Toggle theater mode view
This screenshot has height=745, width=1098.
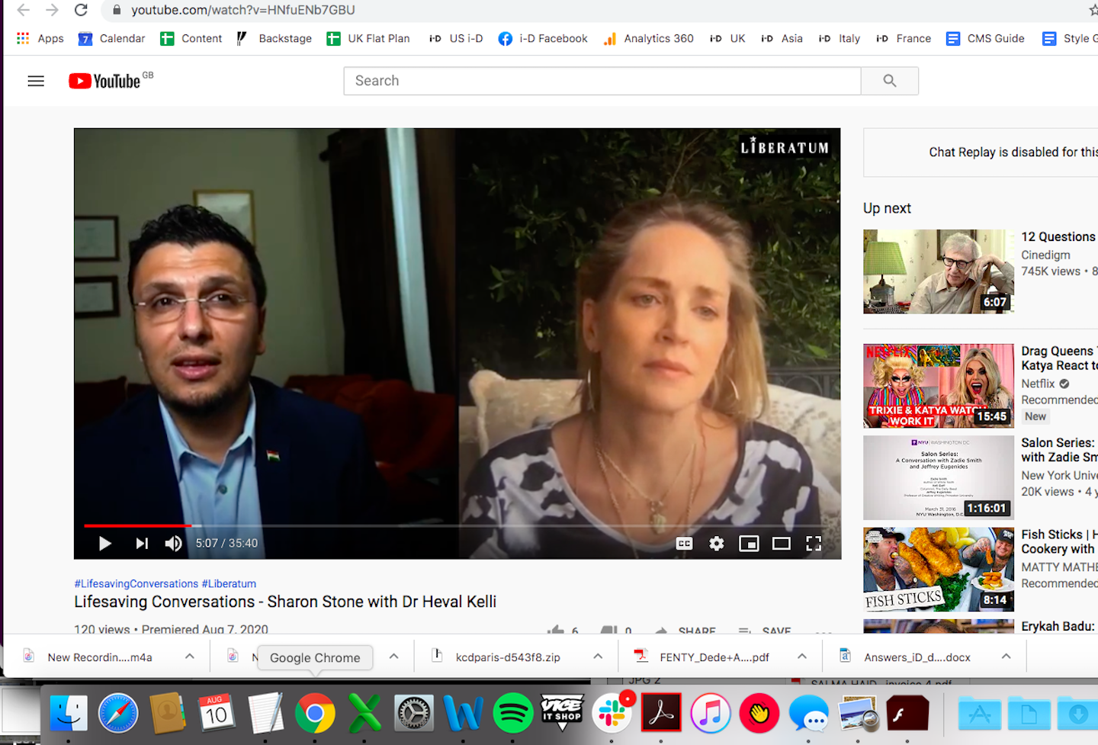coord(781,543)
